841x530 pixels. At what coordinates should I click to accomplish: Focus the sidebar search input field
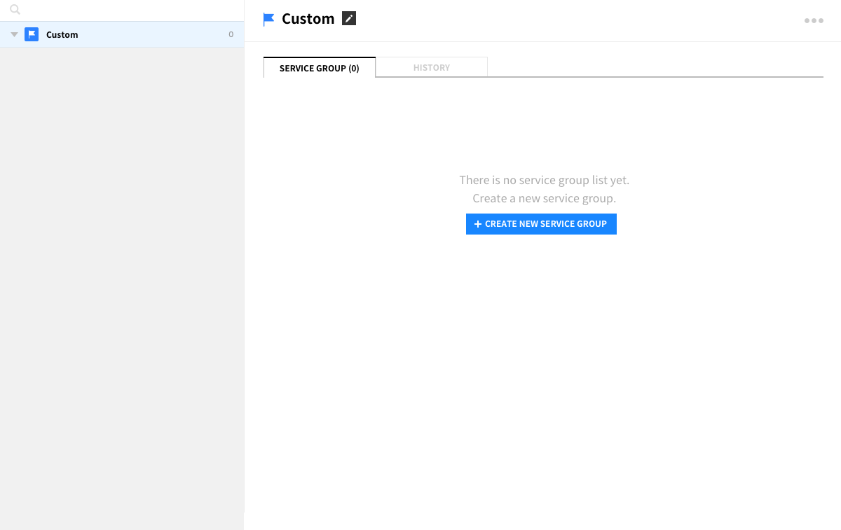[126, 10]
